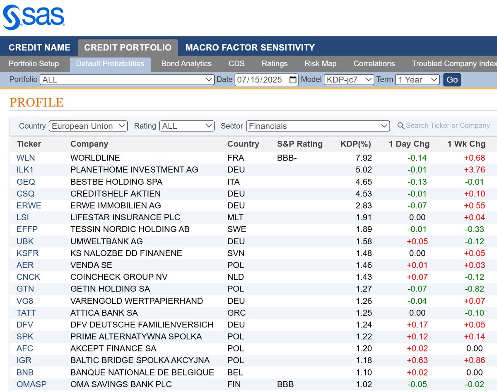Click the Go button
Screen dimensions: 497x392
(452, 79)
